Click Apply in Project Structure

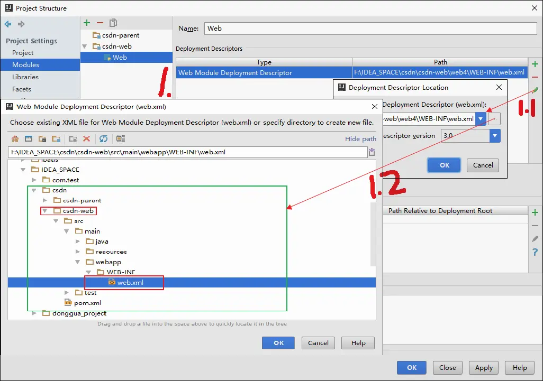pos(484,368)
